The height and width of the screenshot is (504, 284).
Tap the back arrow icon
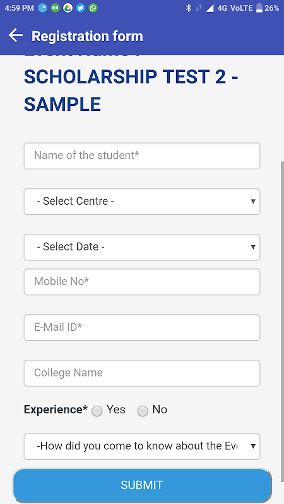[15, 36]
